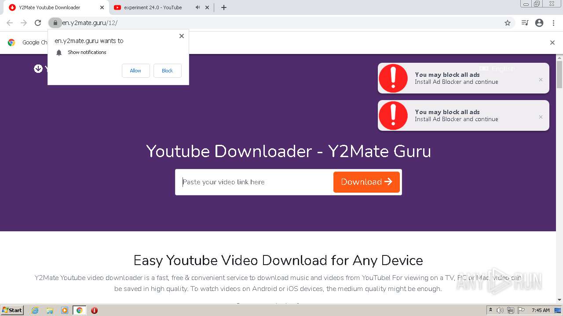Switch to the 'experiment 24.0 - YouTube' tab
563x316 pixels.
[x=153, y=7]
